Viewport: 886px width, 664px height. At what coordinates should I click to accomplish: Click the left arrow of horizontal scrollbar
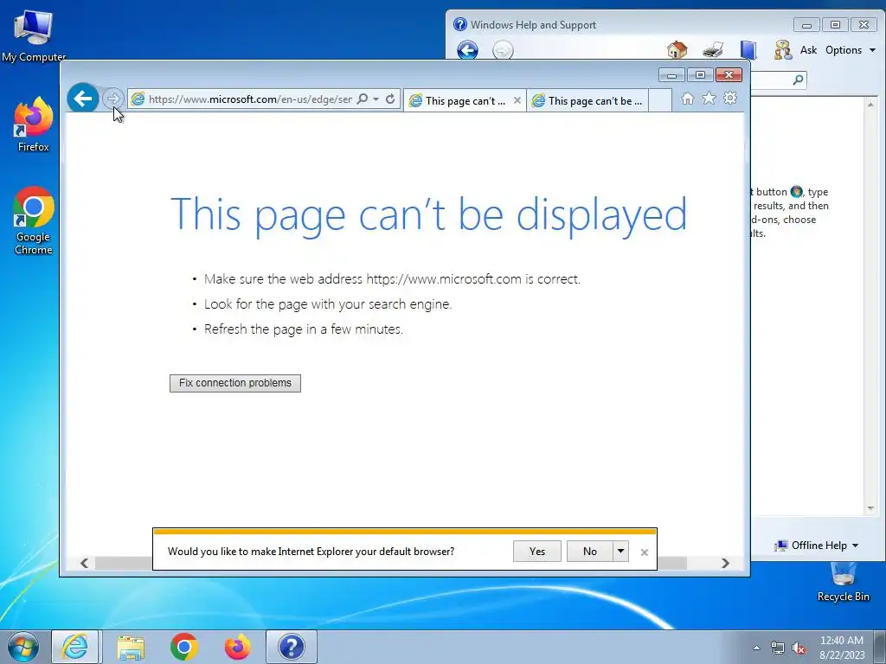(84, 563)
